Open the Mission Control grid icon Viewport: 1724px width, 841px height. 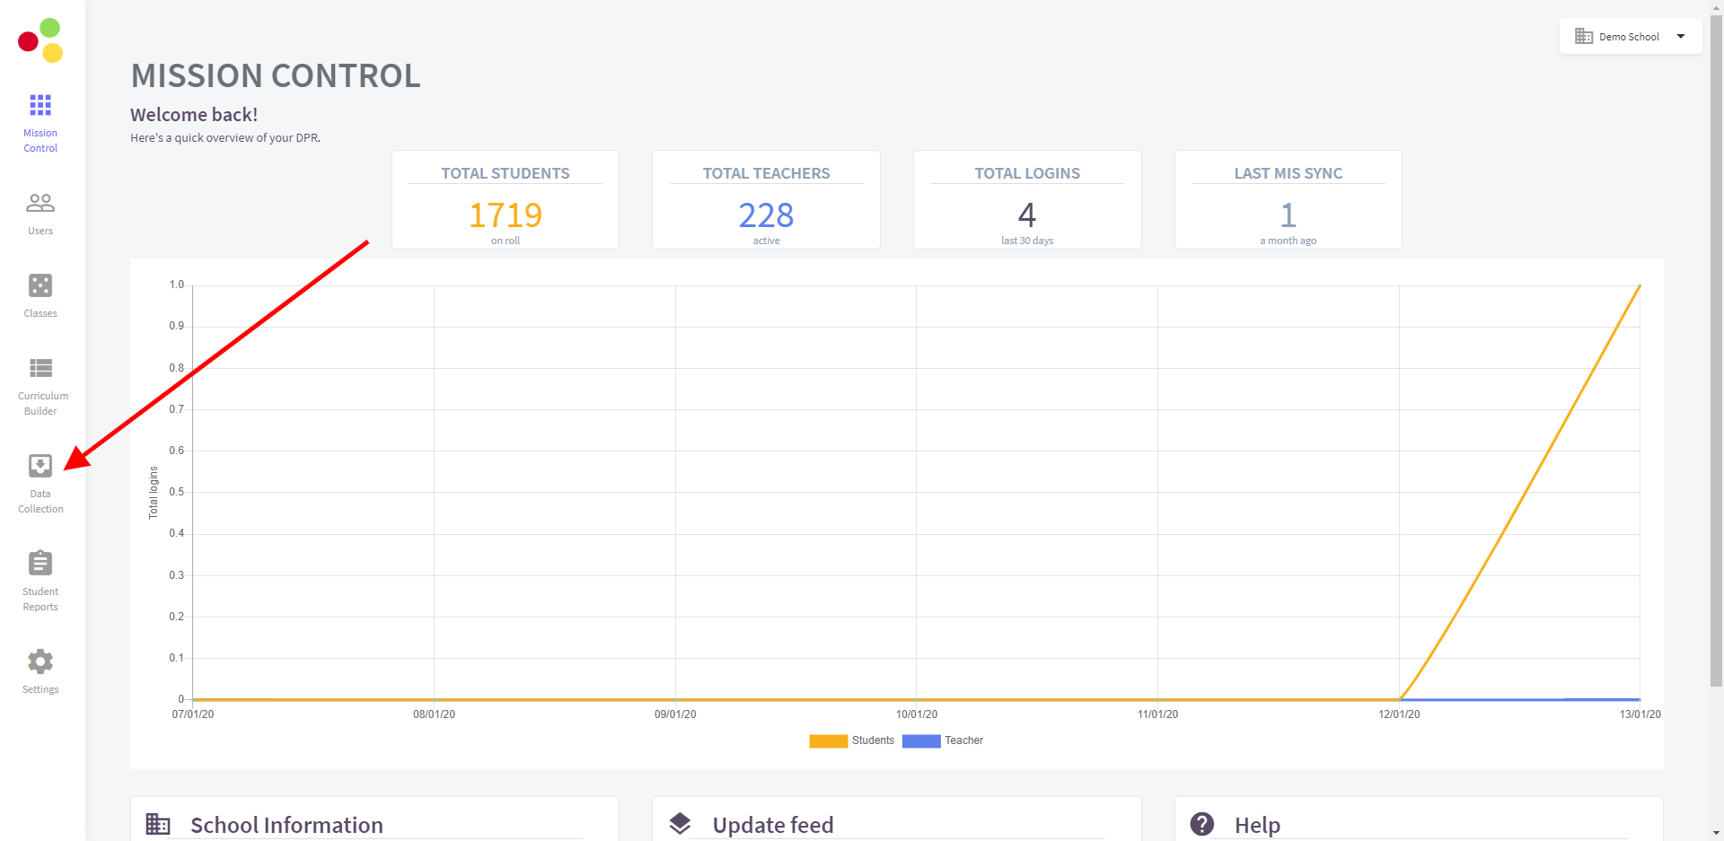click(x=40, y=105)
